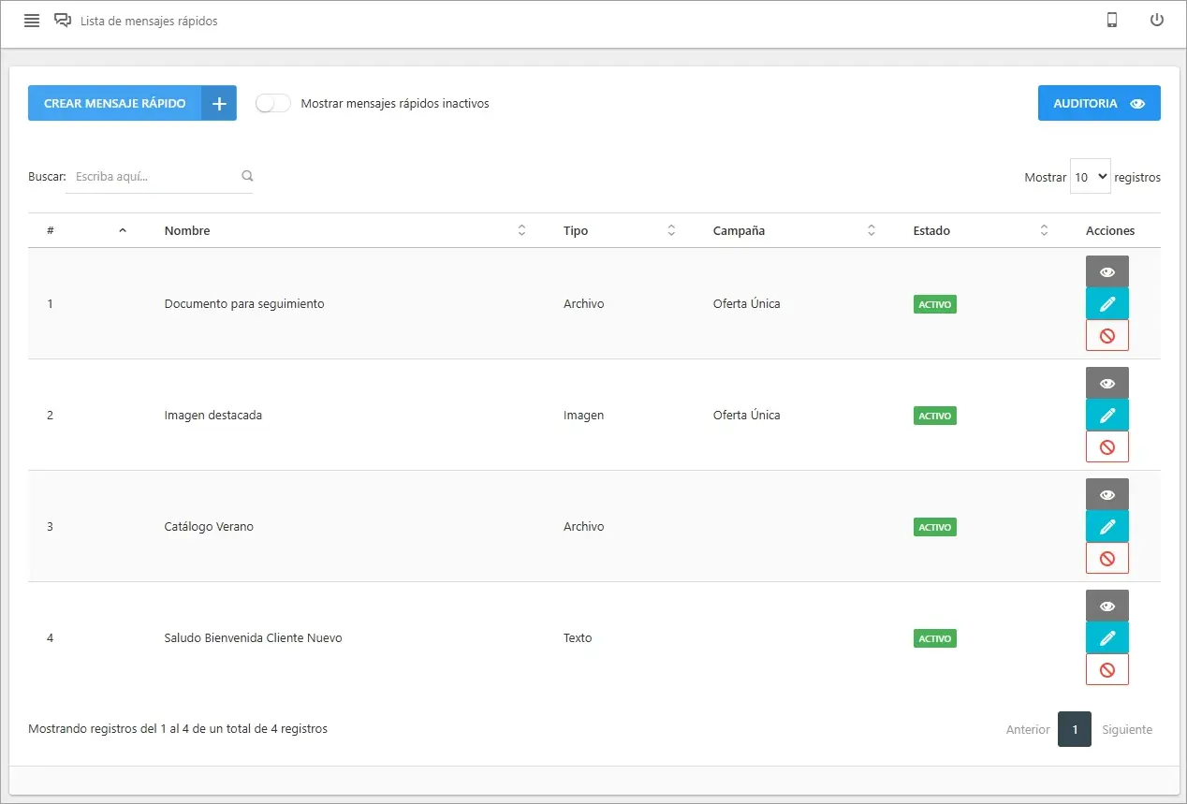Open the registros per page dropdown
1187x804 pixels.
pyautogui.click(x=1090, y=177)
